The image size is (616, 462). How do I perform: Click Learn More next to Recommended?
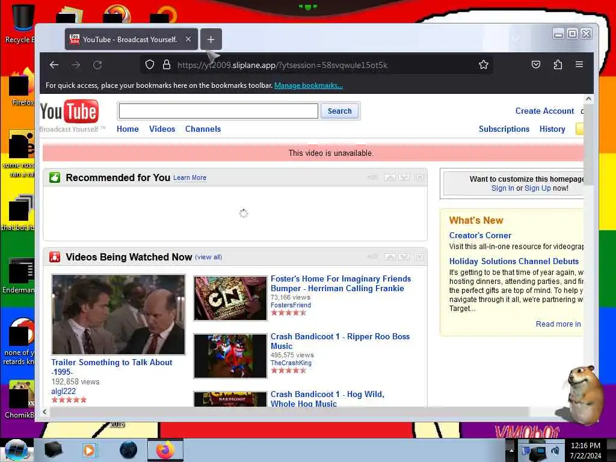pos(189,177)
